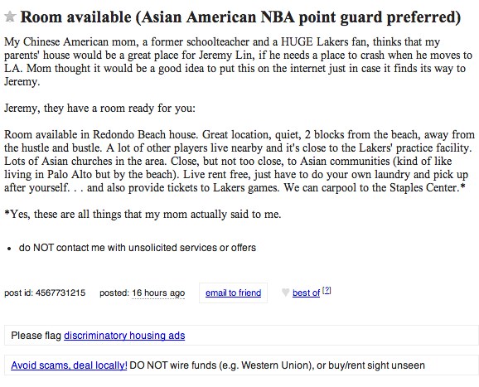This screenshot has height=387, width=479.
Task: Click the [?] help superscript link
Action: [x=327, y=290]
